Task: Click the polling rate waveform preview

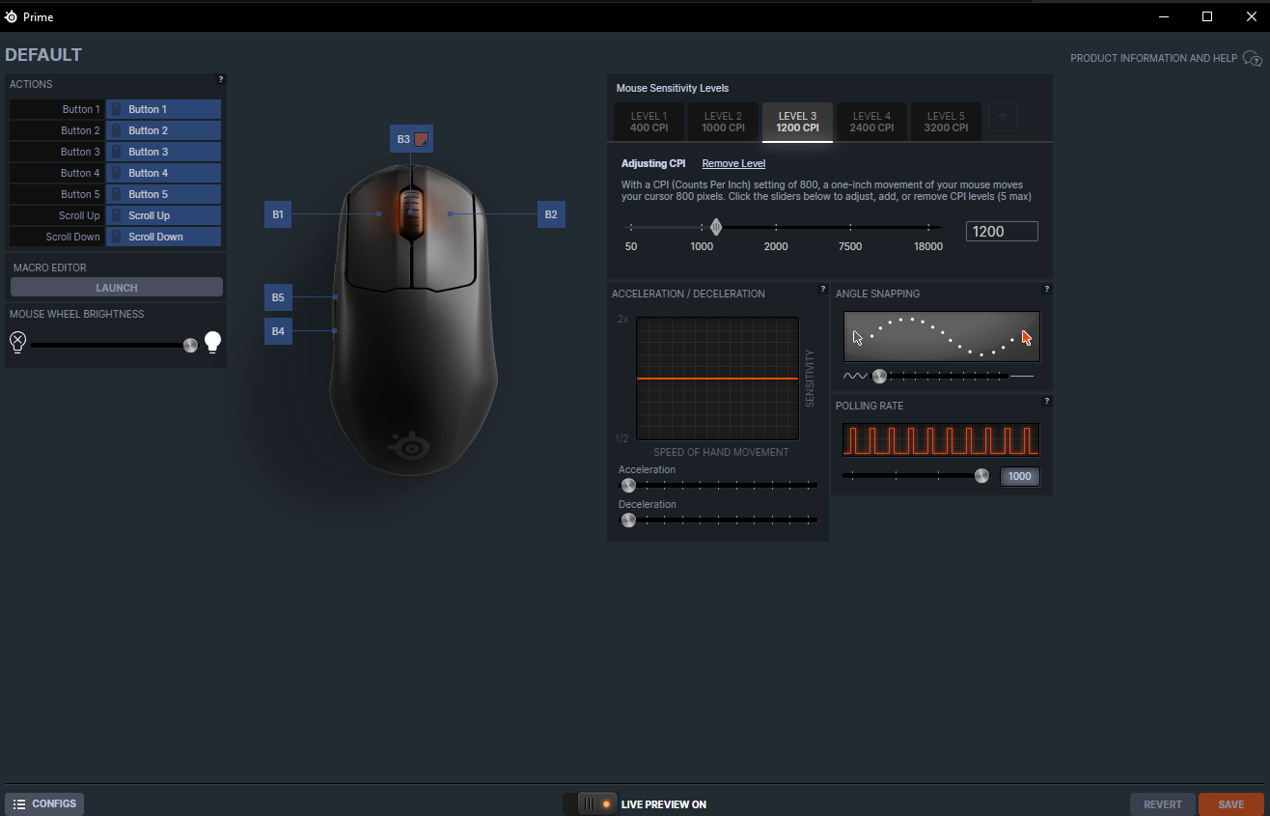Action: pos(941,439)
